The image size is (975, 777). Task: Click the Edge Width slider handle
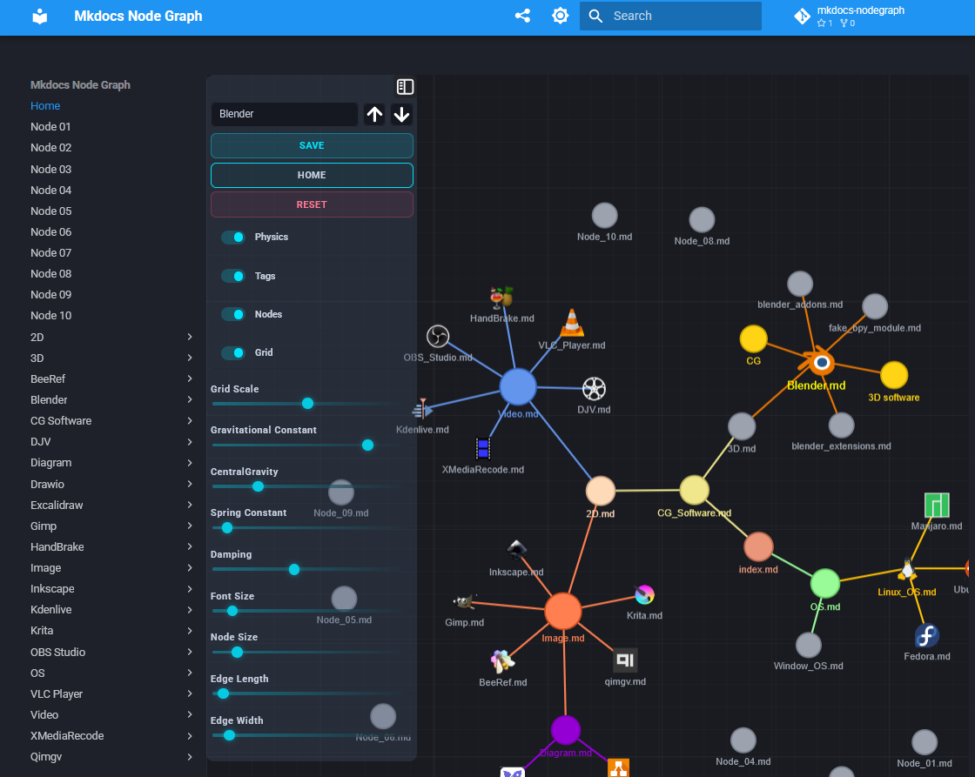229,735
